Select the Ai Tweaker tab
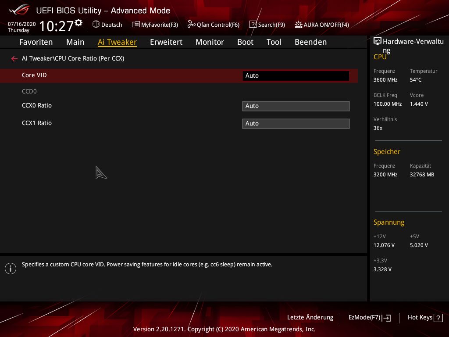This screenshot has width=449, height=337. pos(117,42)
